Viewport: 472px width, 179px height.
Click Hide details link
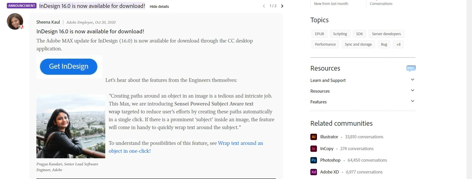coord(159,7)
